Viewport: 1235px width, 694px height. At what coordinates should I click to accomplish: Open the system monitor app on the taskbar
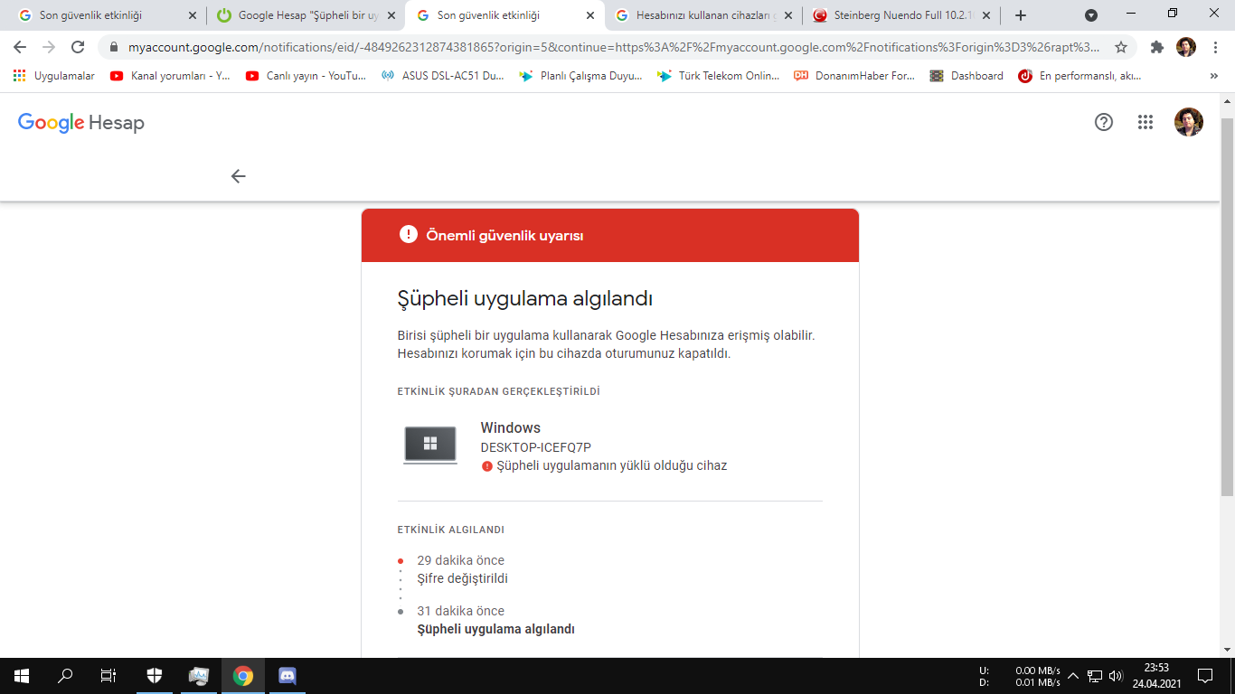click(x=199, y=675)
